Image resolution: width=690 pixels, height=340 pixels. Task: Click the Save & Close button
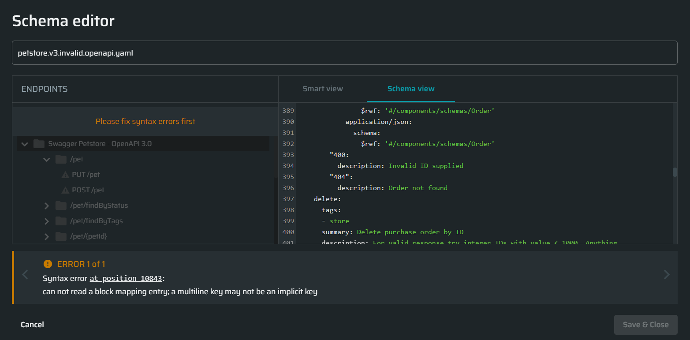coord(645,325)
